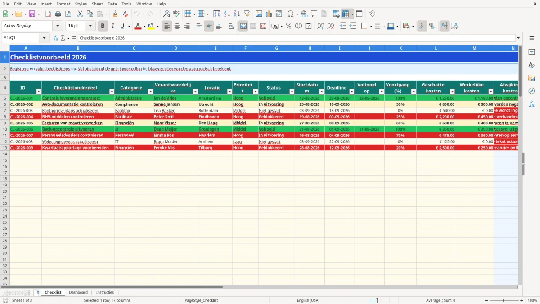The width and height of the screenshot is (540, 304).
Task: Click the Export as PDF icon
Action: point(48,14)
